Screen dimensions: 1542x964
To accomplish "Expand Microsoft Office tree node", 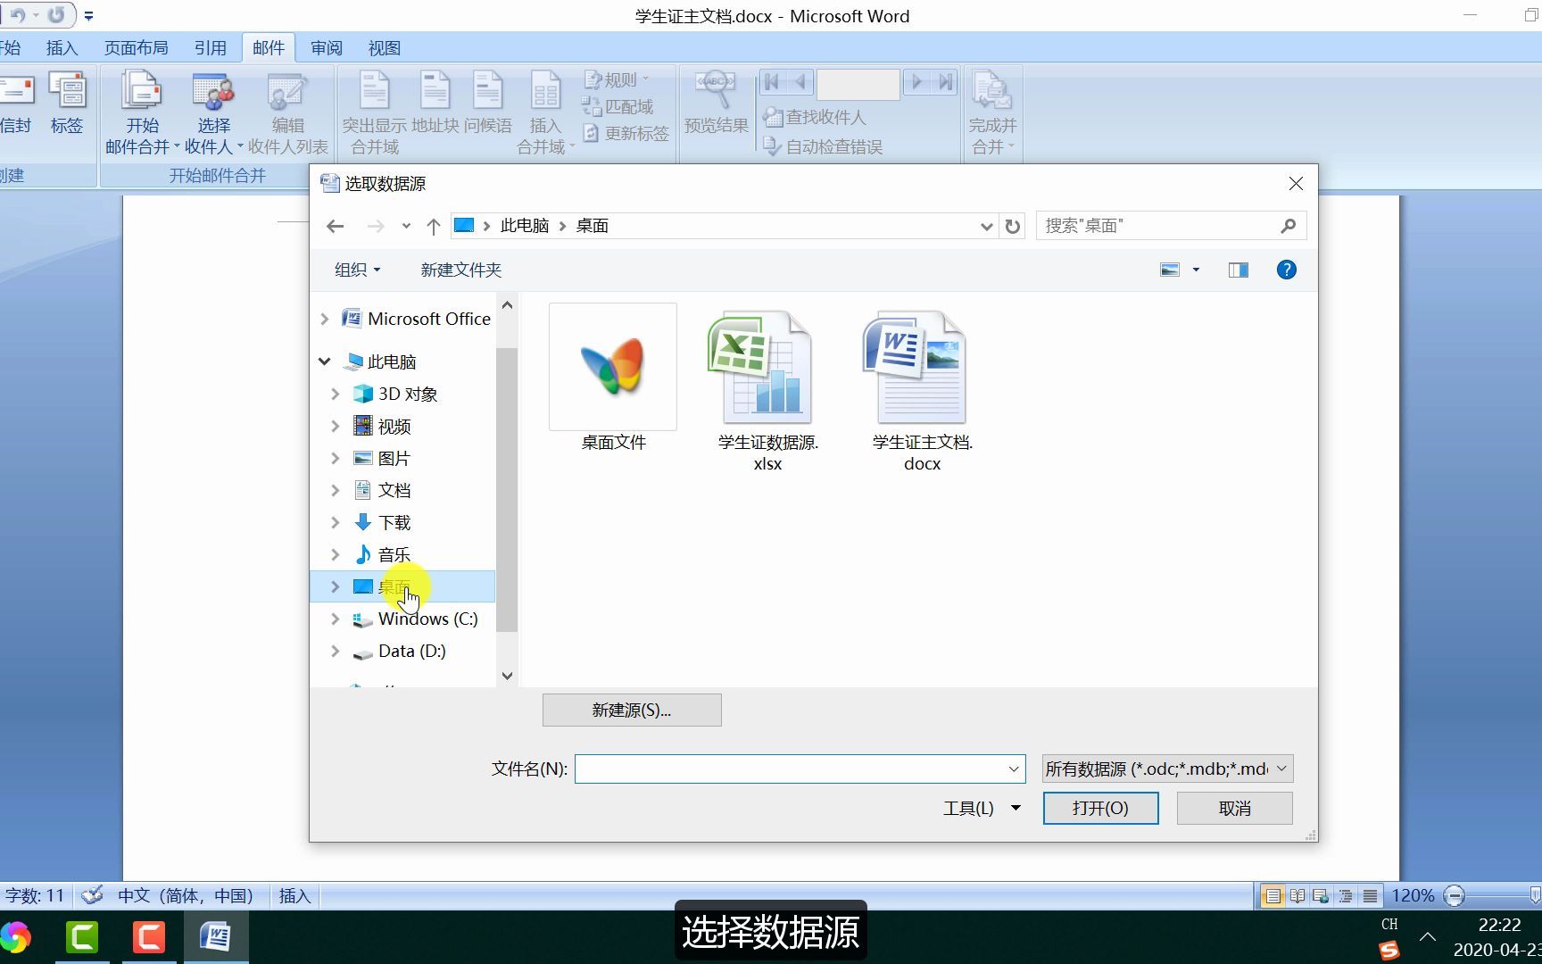I will tap(325, 319).
